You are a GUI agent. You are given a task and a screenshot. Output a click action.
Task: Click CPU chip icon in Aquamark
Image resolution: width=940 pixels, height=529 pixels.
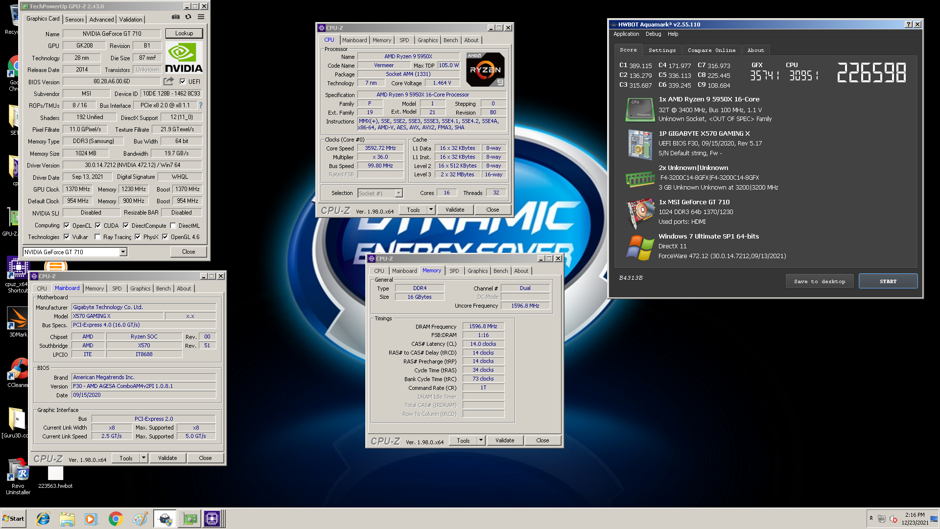pos(640,109)
